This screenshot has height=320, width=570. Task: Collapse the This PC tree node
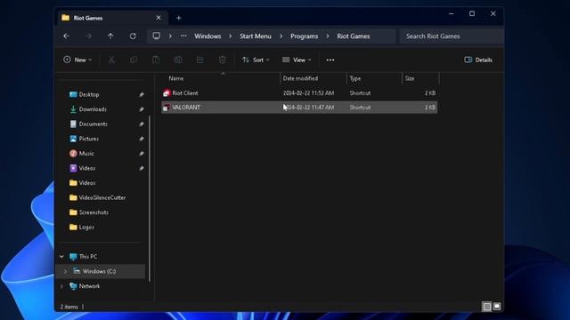[x=61, y=257]
